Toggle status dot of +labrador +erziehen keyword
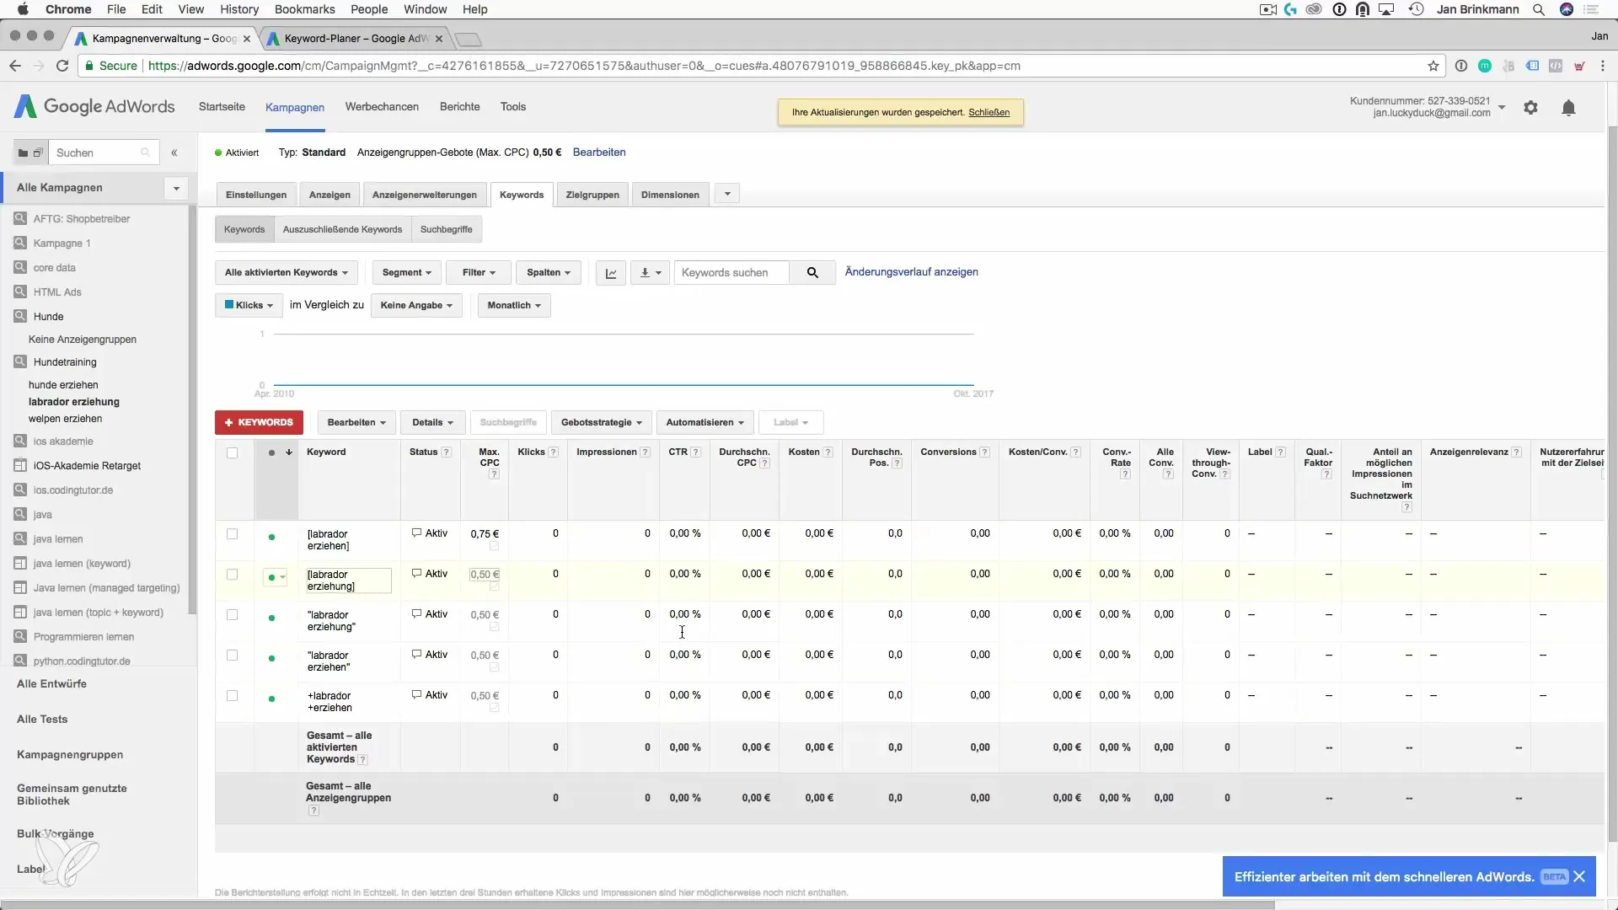Screen dimensions: 1618x910 pos(271,699)
